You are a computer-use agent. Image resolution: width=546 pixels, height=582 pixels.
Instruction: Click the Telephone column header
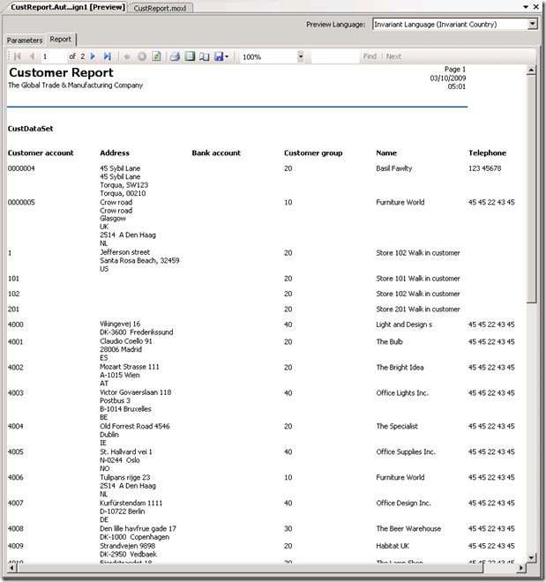(488, 153)
